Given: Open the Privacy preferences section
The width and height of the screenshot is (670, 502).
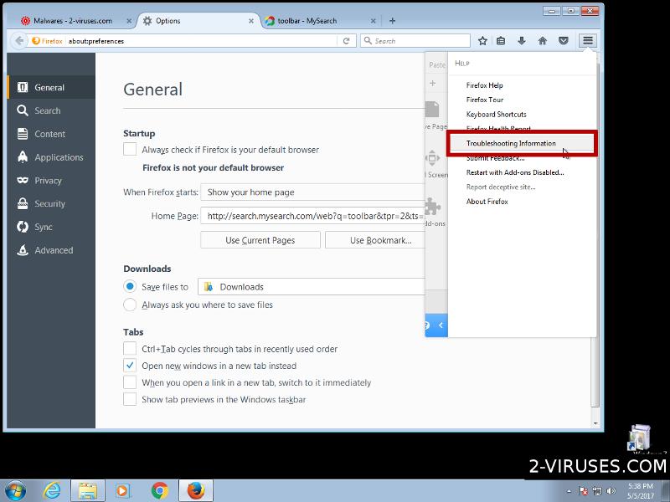Looking at the screenshot, I should (x=48, y=180).
